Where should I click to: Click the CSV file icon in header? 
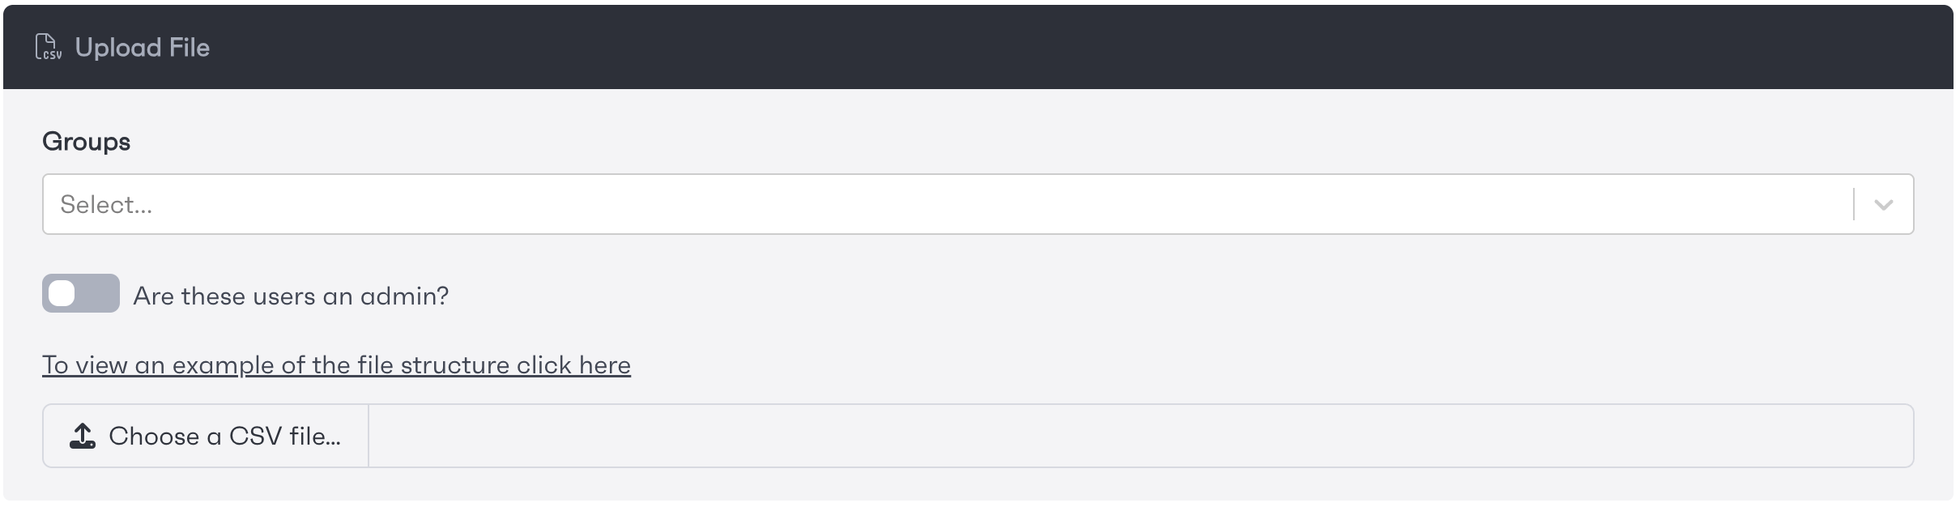49,47
